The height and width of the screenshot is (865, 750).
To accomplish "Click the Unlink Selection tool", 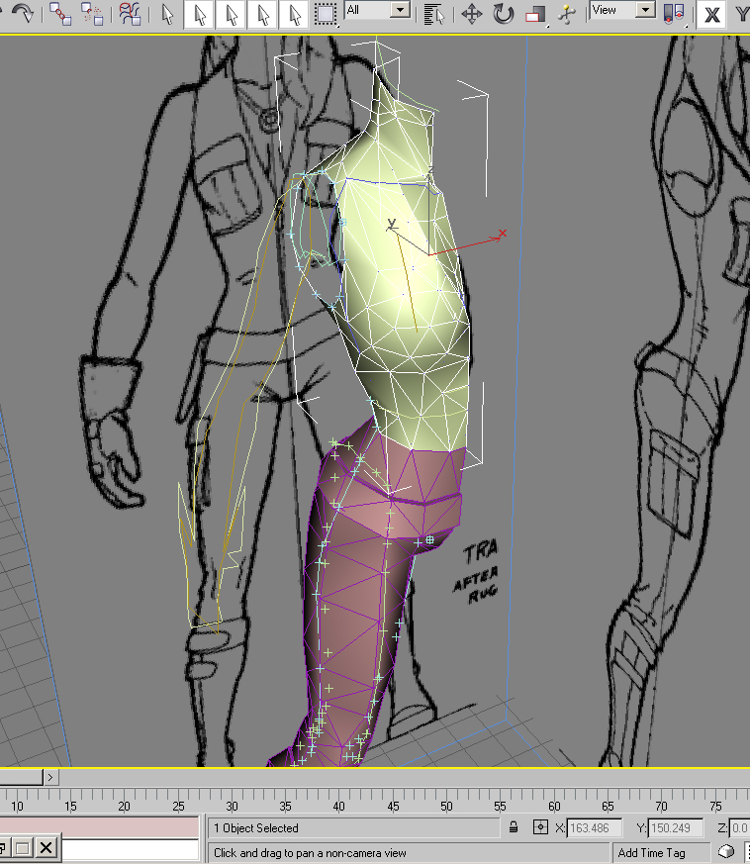I will [92, 14].
